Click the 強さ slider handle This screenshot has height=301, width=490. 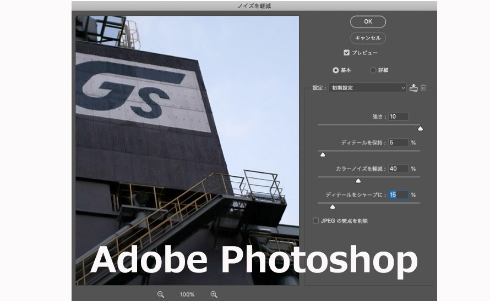[421, 129]
